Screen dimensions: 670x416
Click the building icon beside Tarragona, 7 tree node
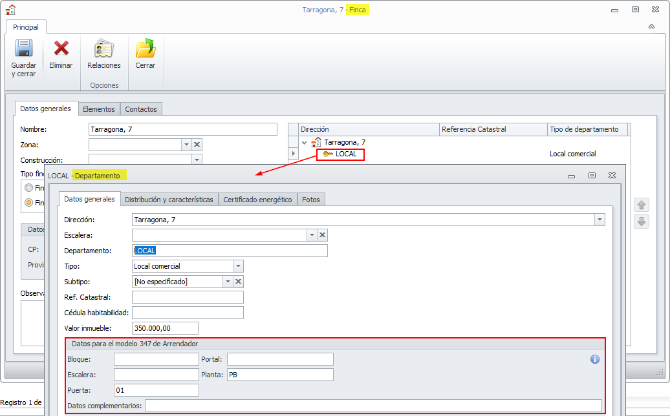click(316, 142)
